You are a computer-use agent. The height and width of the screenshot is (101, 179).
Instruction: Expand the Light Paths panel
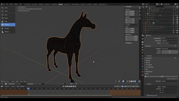[149, 58]
